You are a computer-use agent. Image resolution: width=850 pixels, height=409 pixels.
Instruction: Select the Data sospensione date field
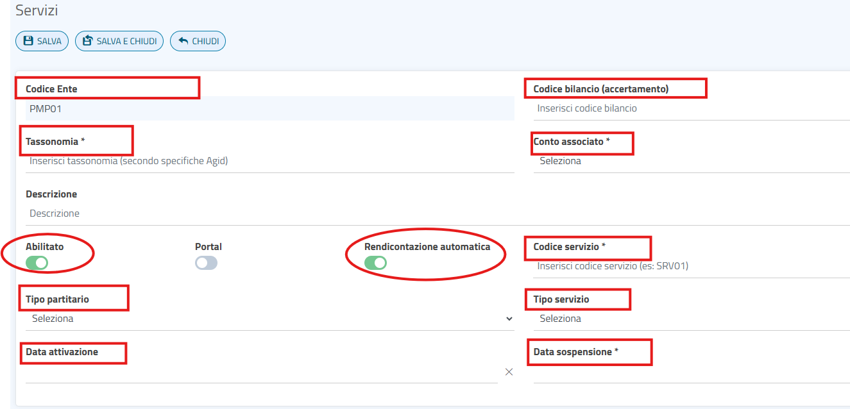(690, 372)
